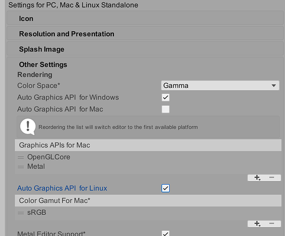
Task: Click the warning exclamation icon
Action: [27, 126]
